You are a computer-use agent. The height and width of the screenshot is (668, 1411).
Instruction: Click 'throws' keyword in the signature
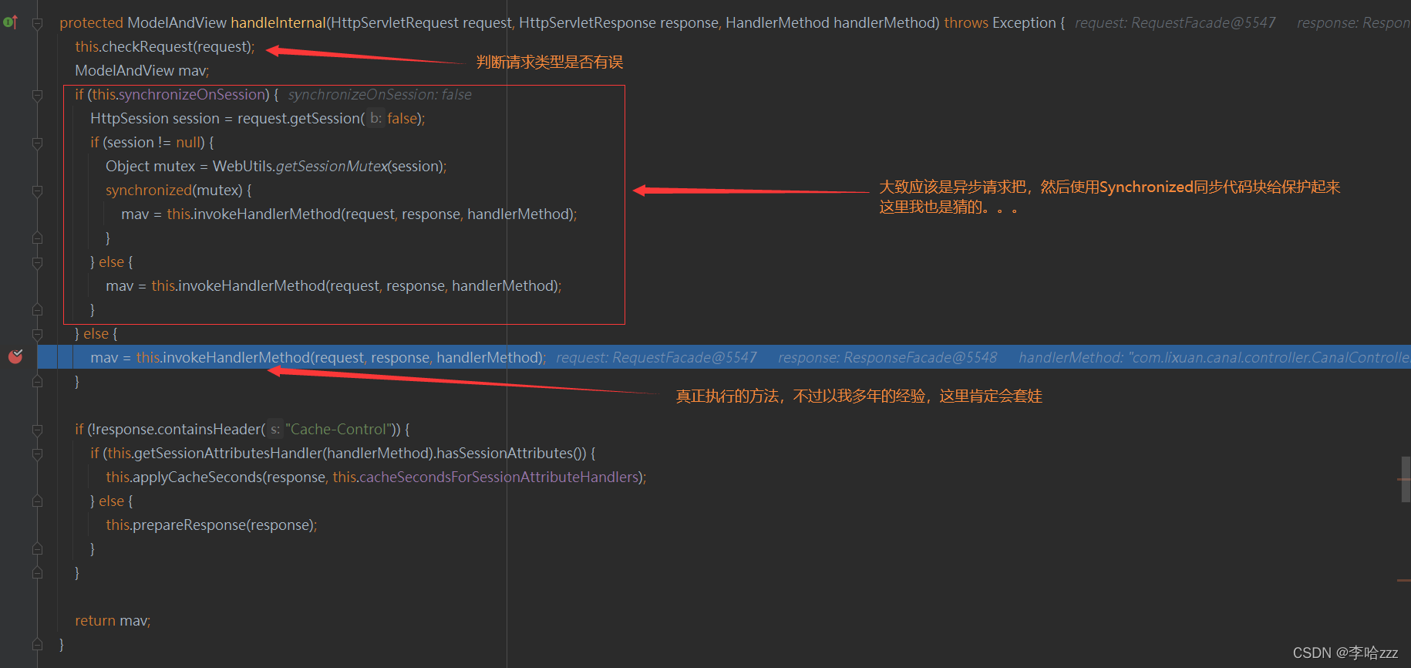tap(966, 23)
